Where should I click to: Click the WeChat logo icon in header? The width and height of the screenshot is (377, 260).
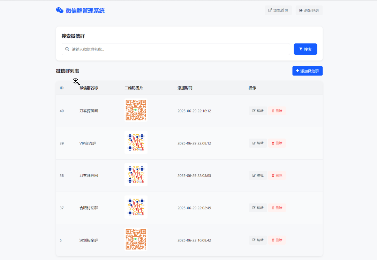pos(60,10)
